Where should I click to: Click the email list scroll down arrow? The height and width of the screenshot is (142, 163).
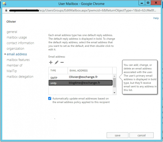point(114,93)
